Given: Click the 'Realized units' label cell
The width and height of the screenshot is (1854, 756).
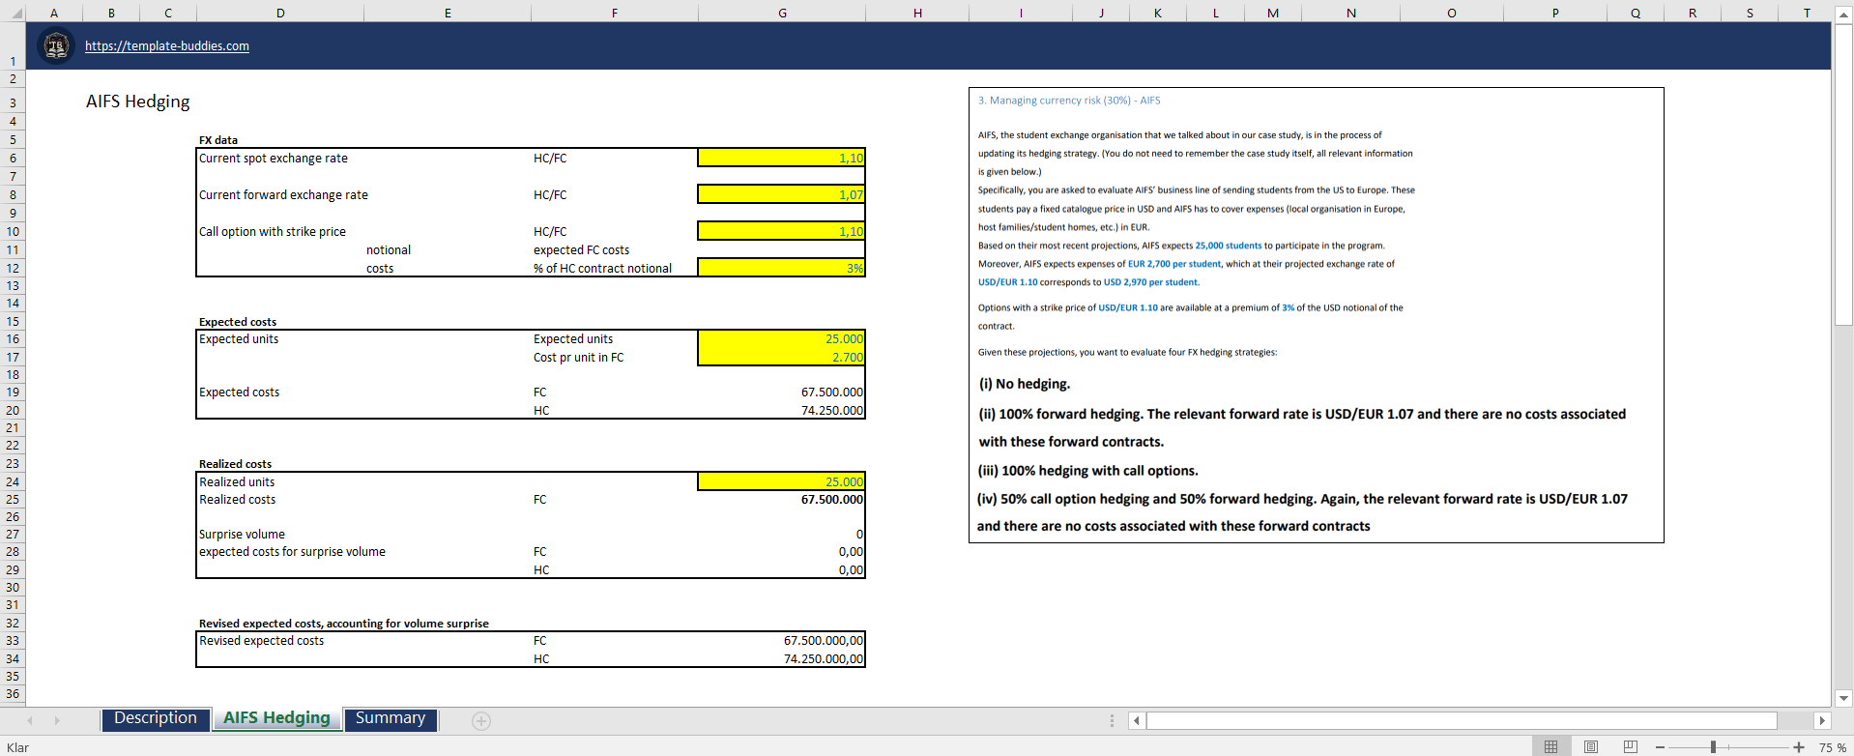Looking at the screenshot, I should 237,482.
